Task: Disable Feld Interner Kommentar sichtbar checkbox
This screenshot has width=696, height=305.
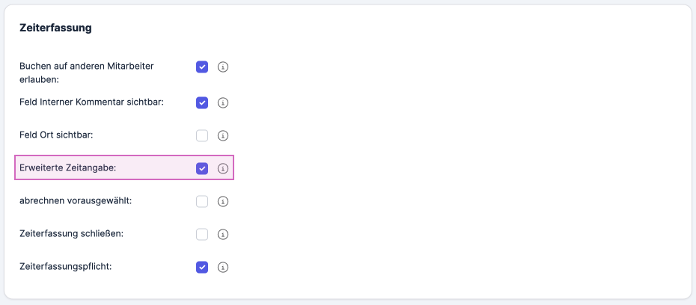Action: coord(202,103)
